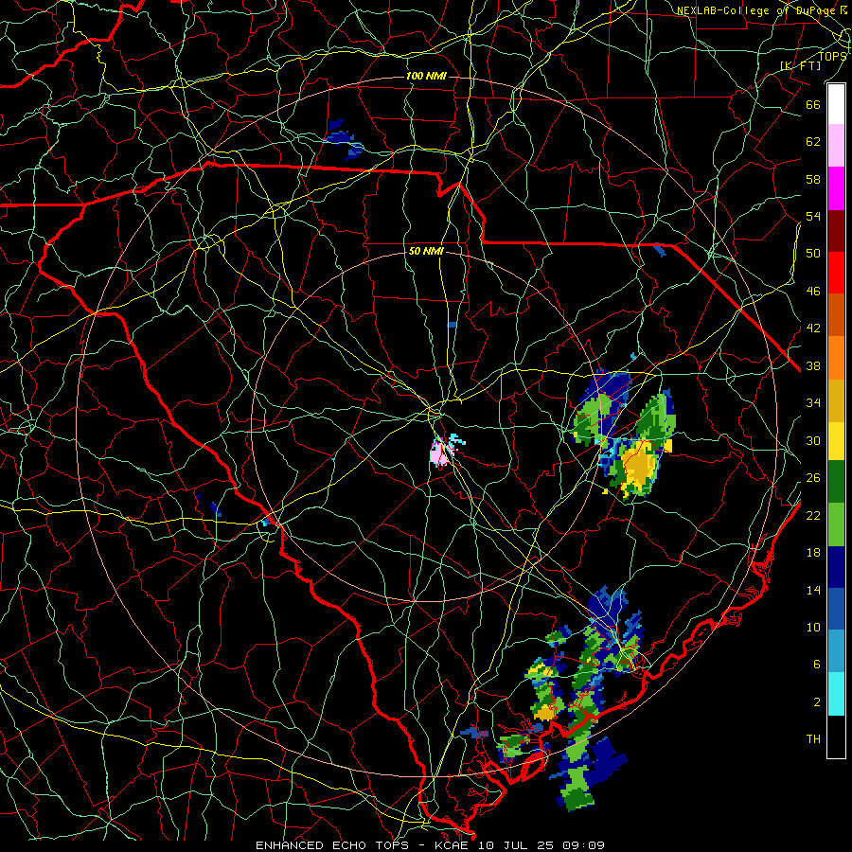
Task: Click the black TH threshold legend block
Action: pyautogui.click(x=836, y=737)
